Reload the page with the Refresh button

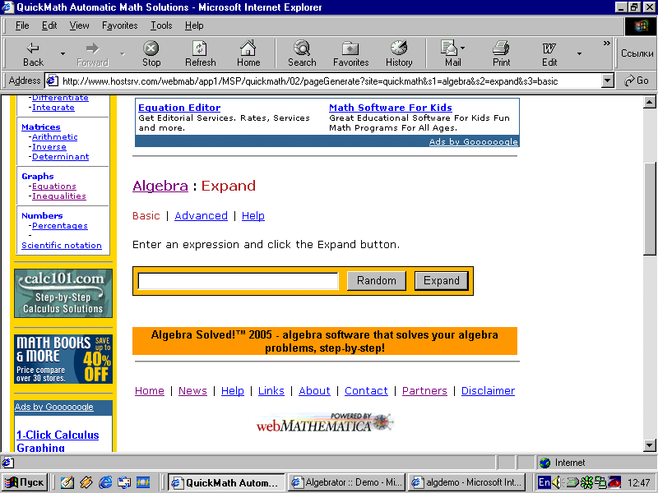pos(200,53)
